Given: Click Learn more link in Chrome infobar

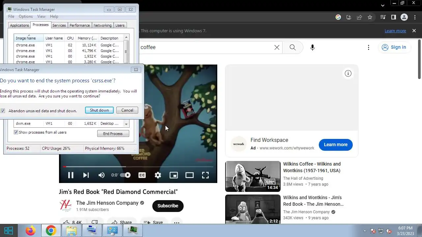Looking at the screenshot, I should (x=395, y=31).
